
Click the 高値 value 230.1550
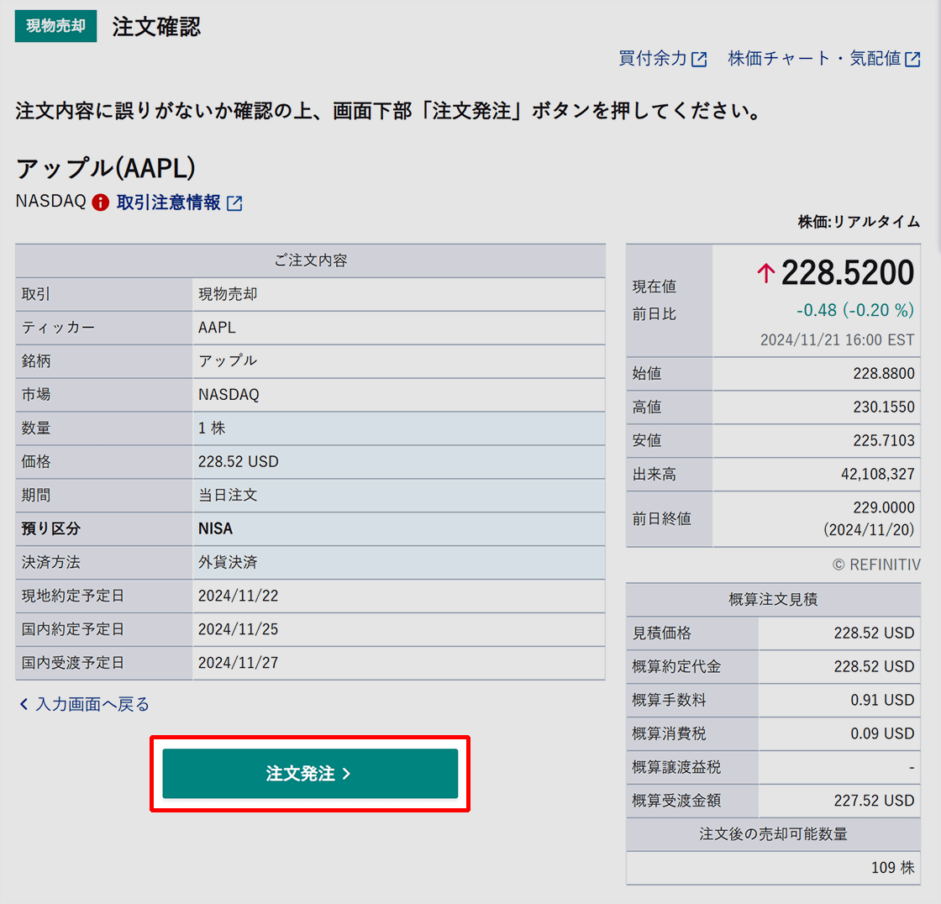point(884,407)
